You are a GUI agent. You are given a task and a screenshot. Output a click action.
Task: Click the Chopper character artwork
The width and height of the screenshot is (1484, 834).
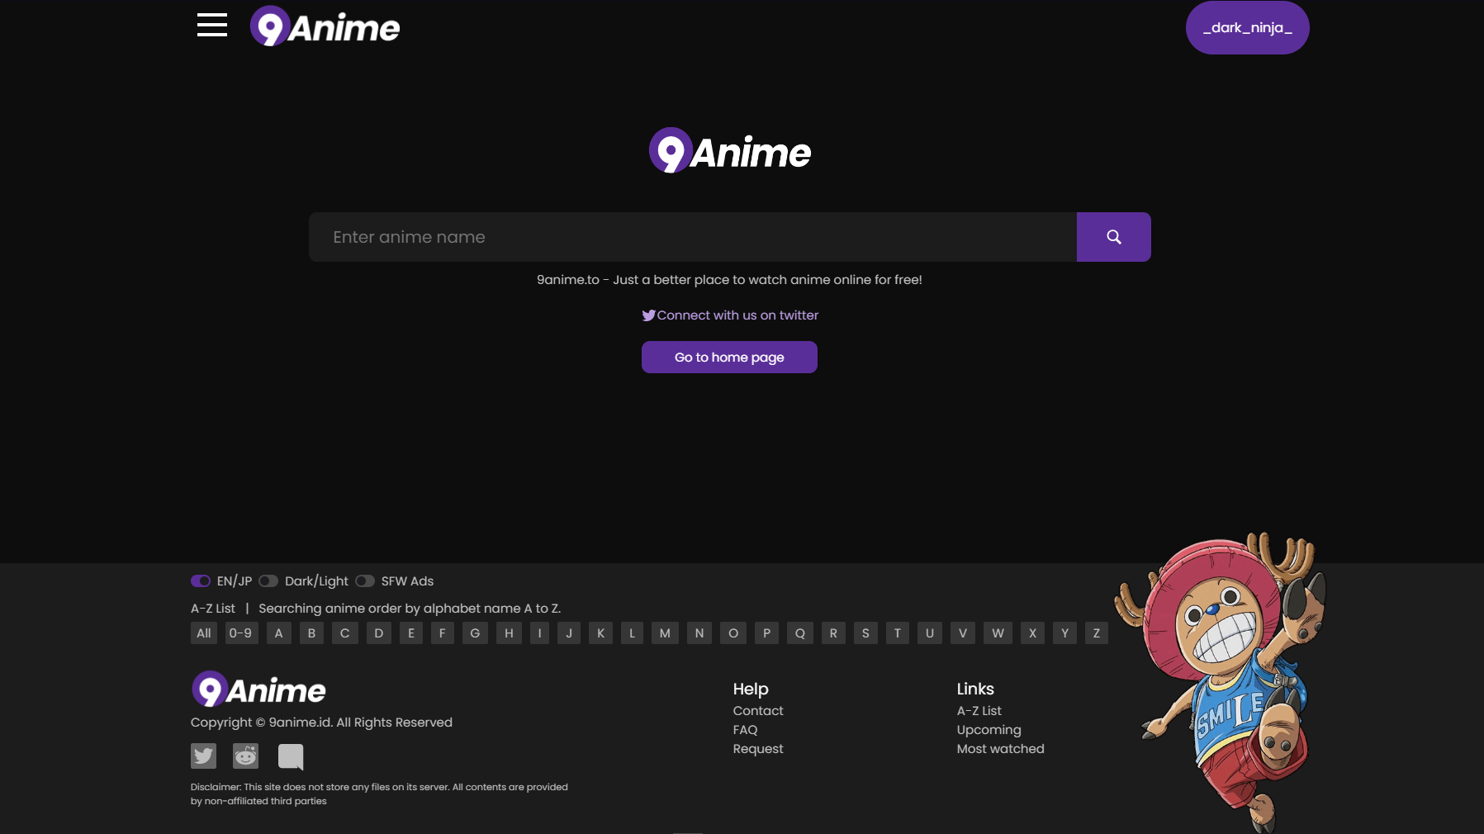pos(1221,681)
